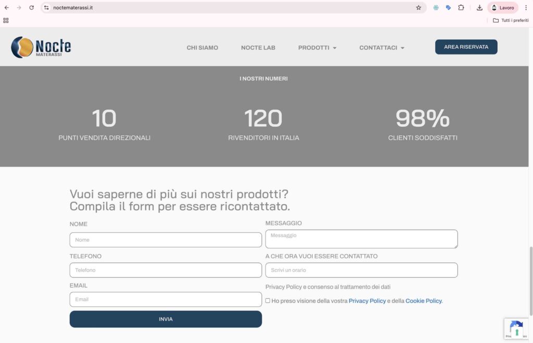533x343 pixels.
Task: Open the Tutti i preferiti bookmarks folder
Action: [511, 20]
